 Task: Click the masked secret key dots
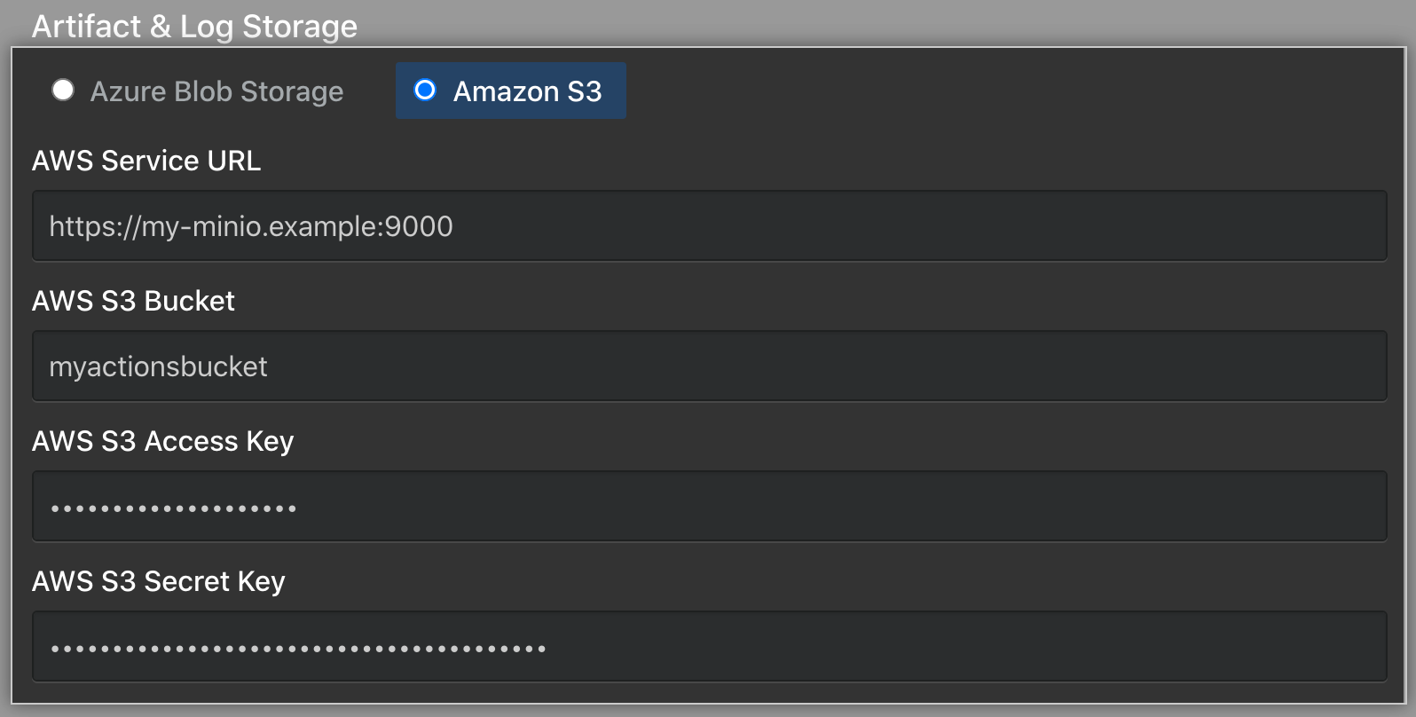297,646
